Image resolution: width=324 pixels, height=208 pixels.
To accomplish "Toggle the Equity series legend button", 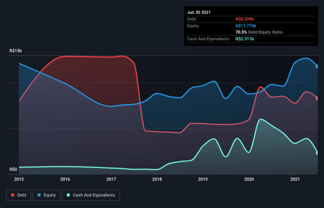I will (x=47, y=195).
